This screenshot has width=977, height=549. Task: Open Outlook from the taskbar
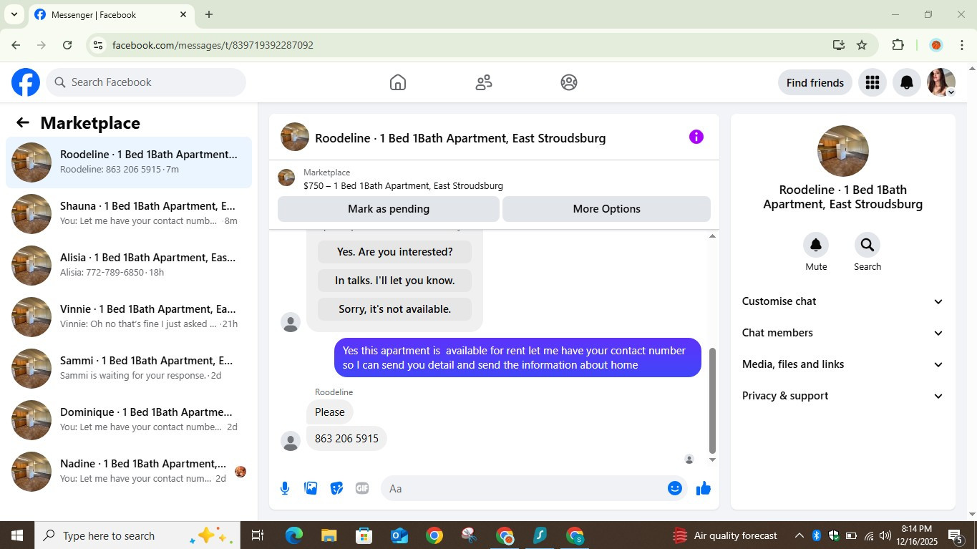(399, 535)
